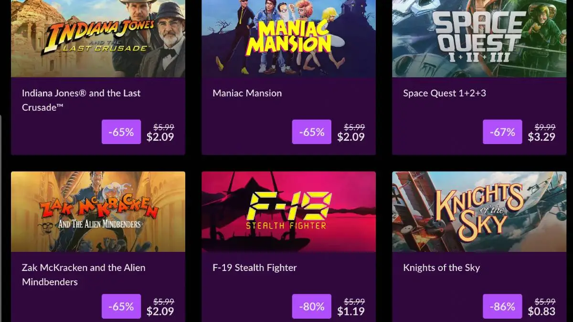
Task: Click the -80% badge on F-19 Stealth Fighter
Action: click(x=312, y=306)
